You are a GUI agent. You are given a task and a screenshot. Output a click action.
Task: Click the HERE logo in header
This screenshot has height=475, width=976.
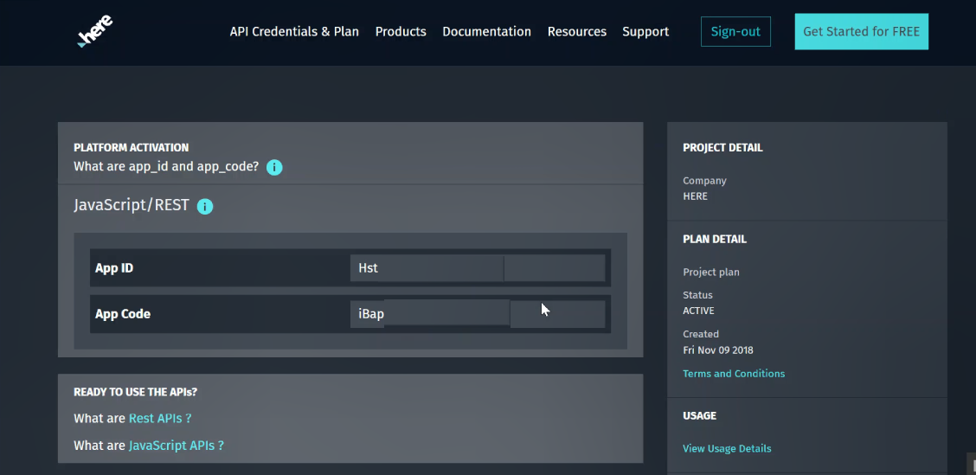pos(94,31)
